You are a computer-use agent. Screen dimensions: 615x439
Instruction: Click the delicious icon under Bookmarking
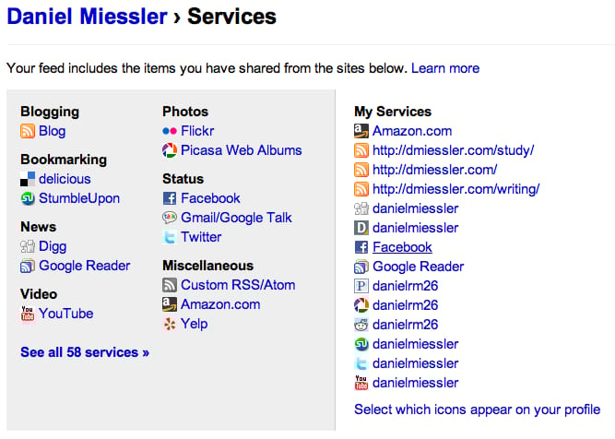click(x=28, y=179)
